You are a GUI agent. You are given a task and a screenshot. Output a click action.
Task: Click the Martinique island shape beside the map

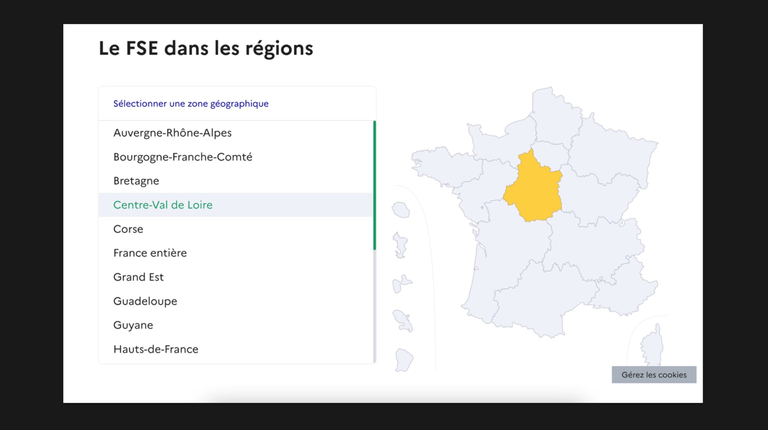pos(403,321)
